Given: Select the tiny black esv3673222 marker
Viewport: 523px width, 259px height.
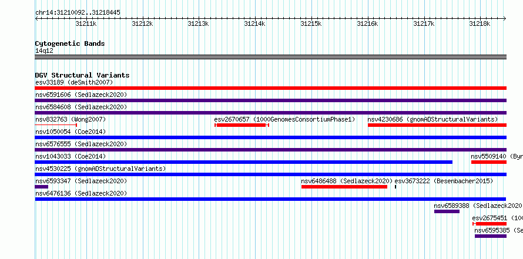Looking at the screenshot, I should point(395,187).
